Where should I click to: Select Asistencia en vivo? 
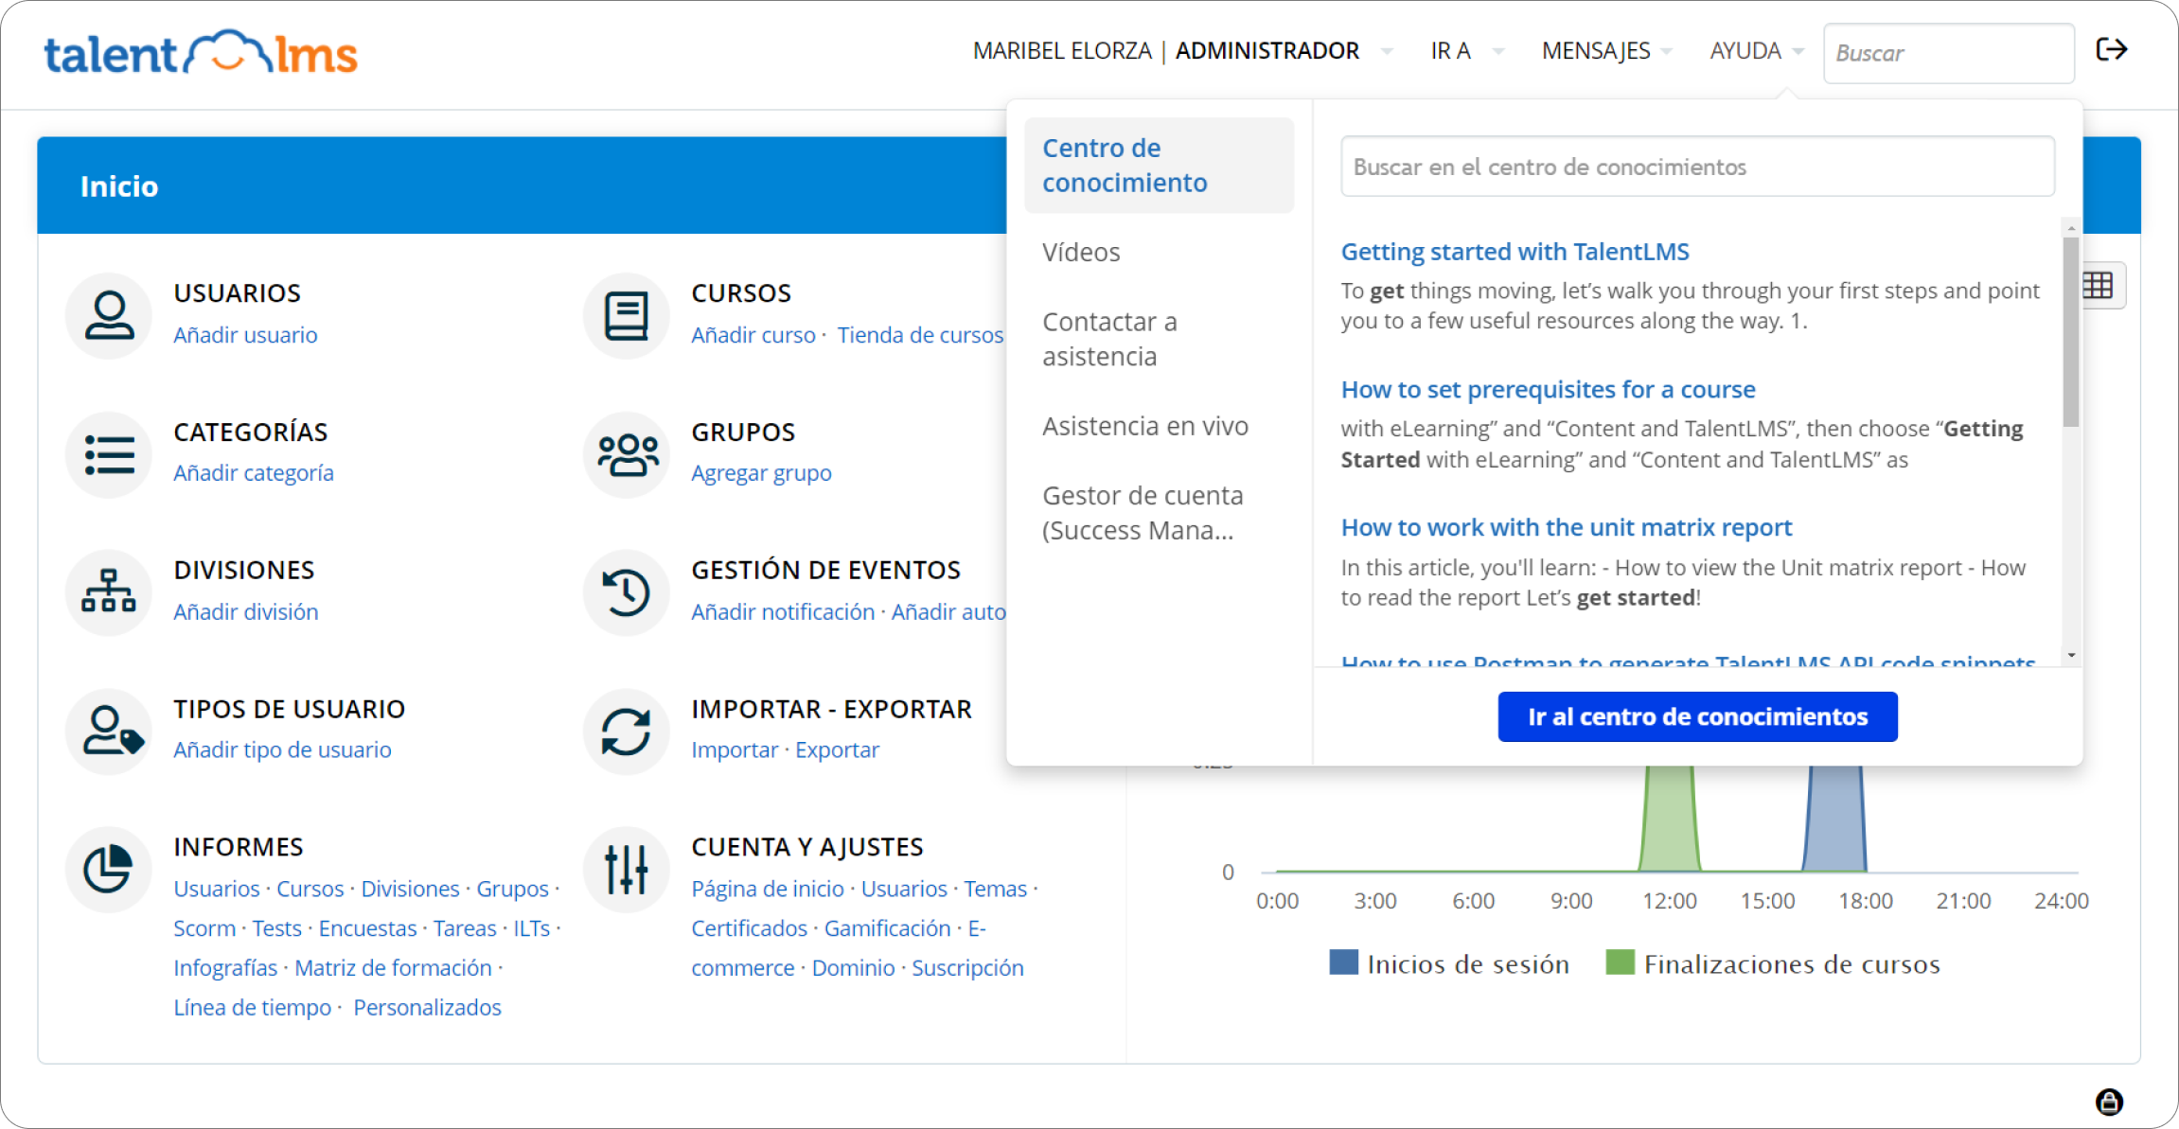click(1145, 426)
